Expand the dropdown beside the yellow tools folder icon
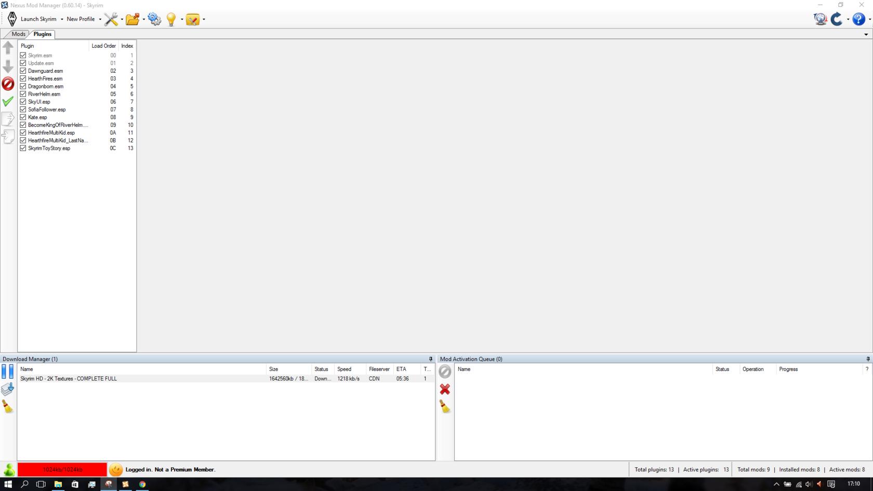 pyautogui.click(x=204, y=20)
